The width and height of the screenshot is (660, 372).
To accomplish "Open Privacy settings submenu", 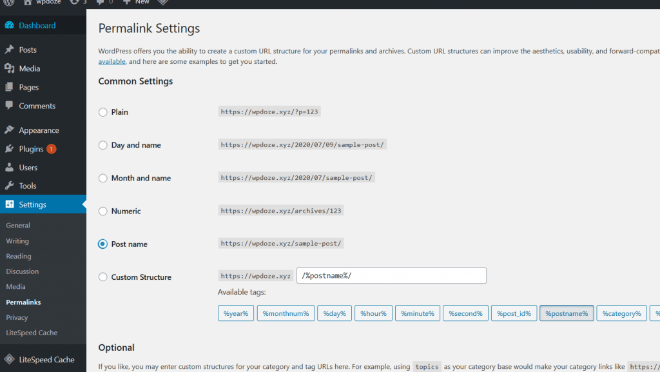I will pos(17,317).
